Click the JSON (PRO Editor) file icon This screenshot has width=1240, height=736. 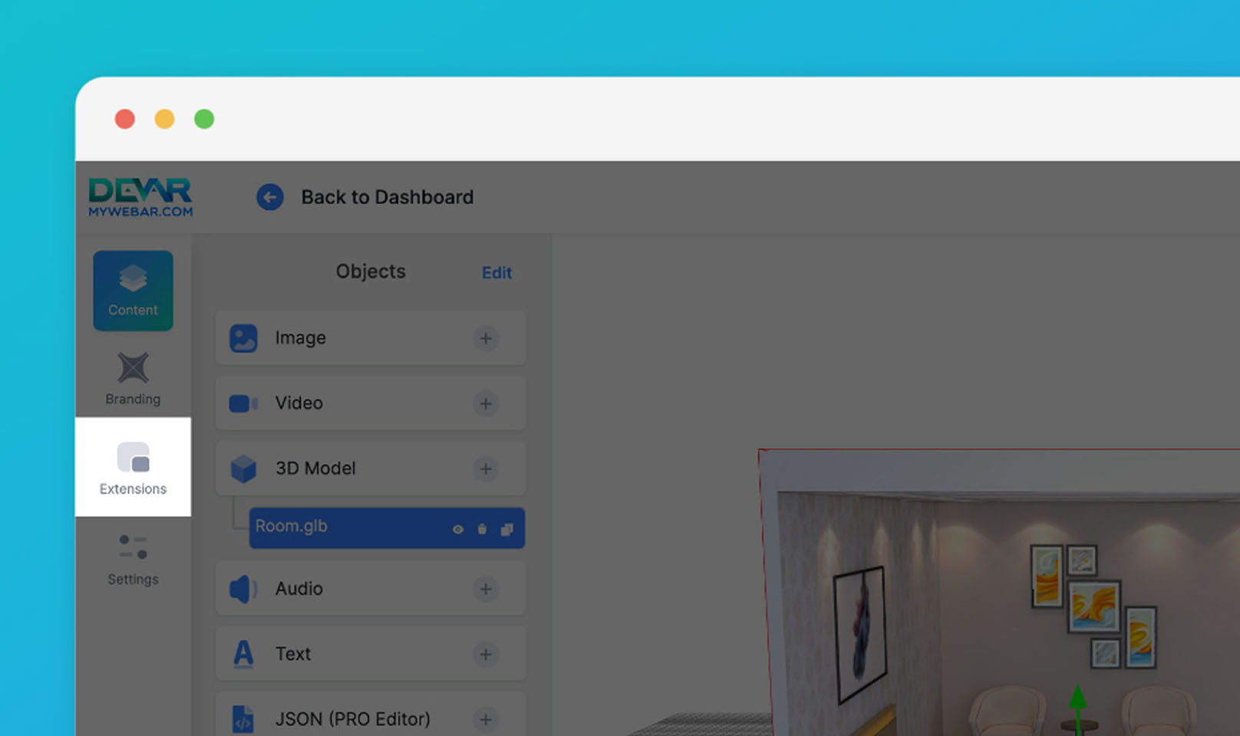click(242, 719)
